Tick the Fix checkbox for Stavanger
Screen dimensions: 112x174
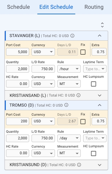pos(83,52)
